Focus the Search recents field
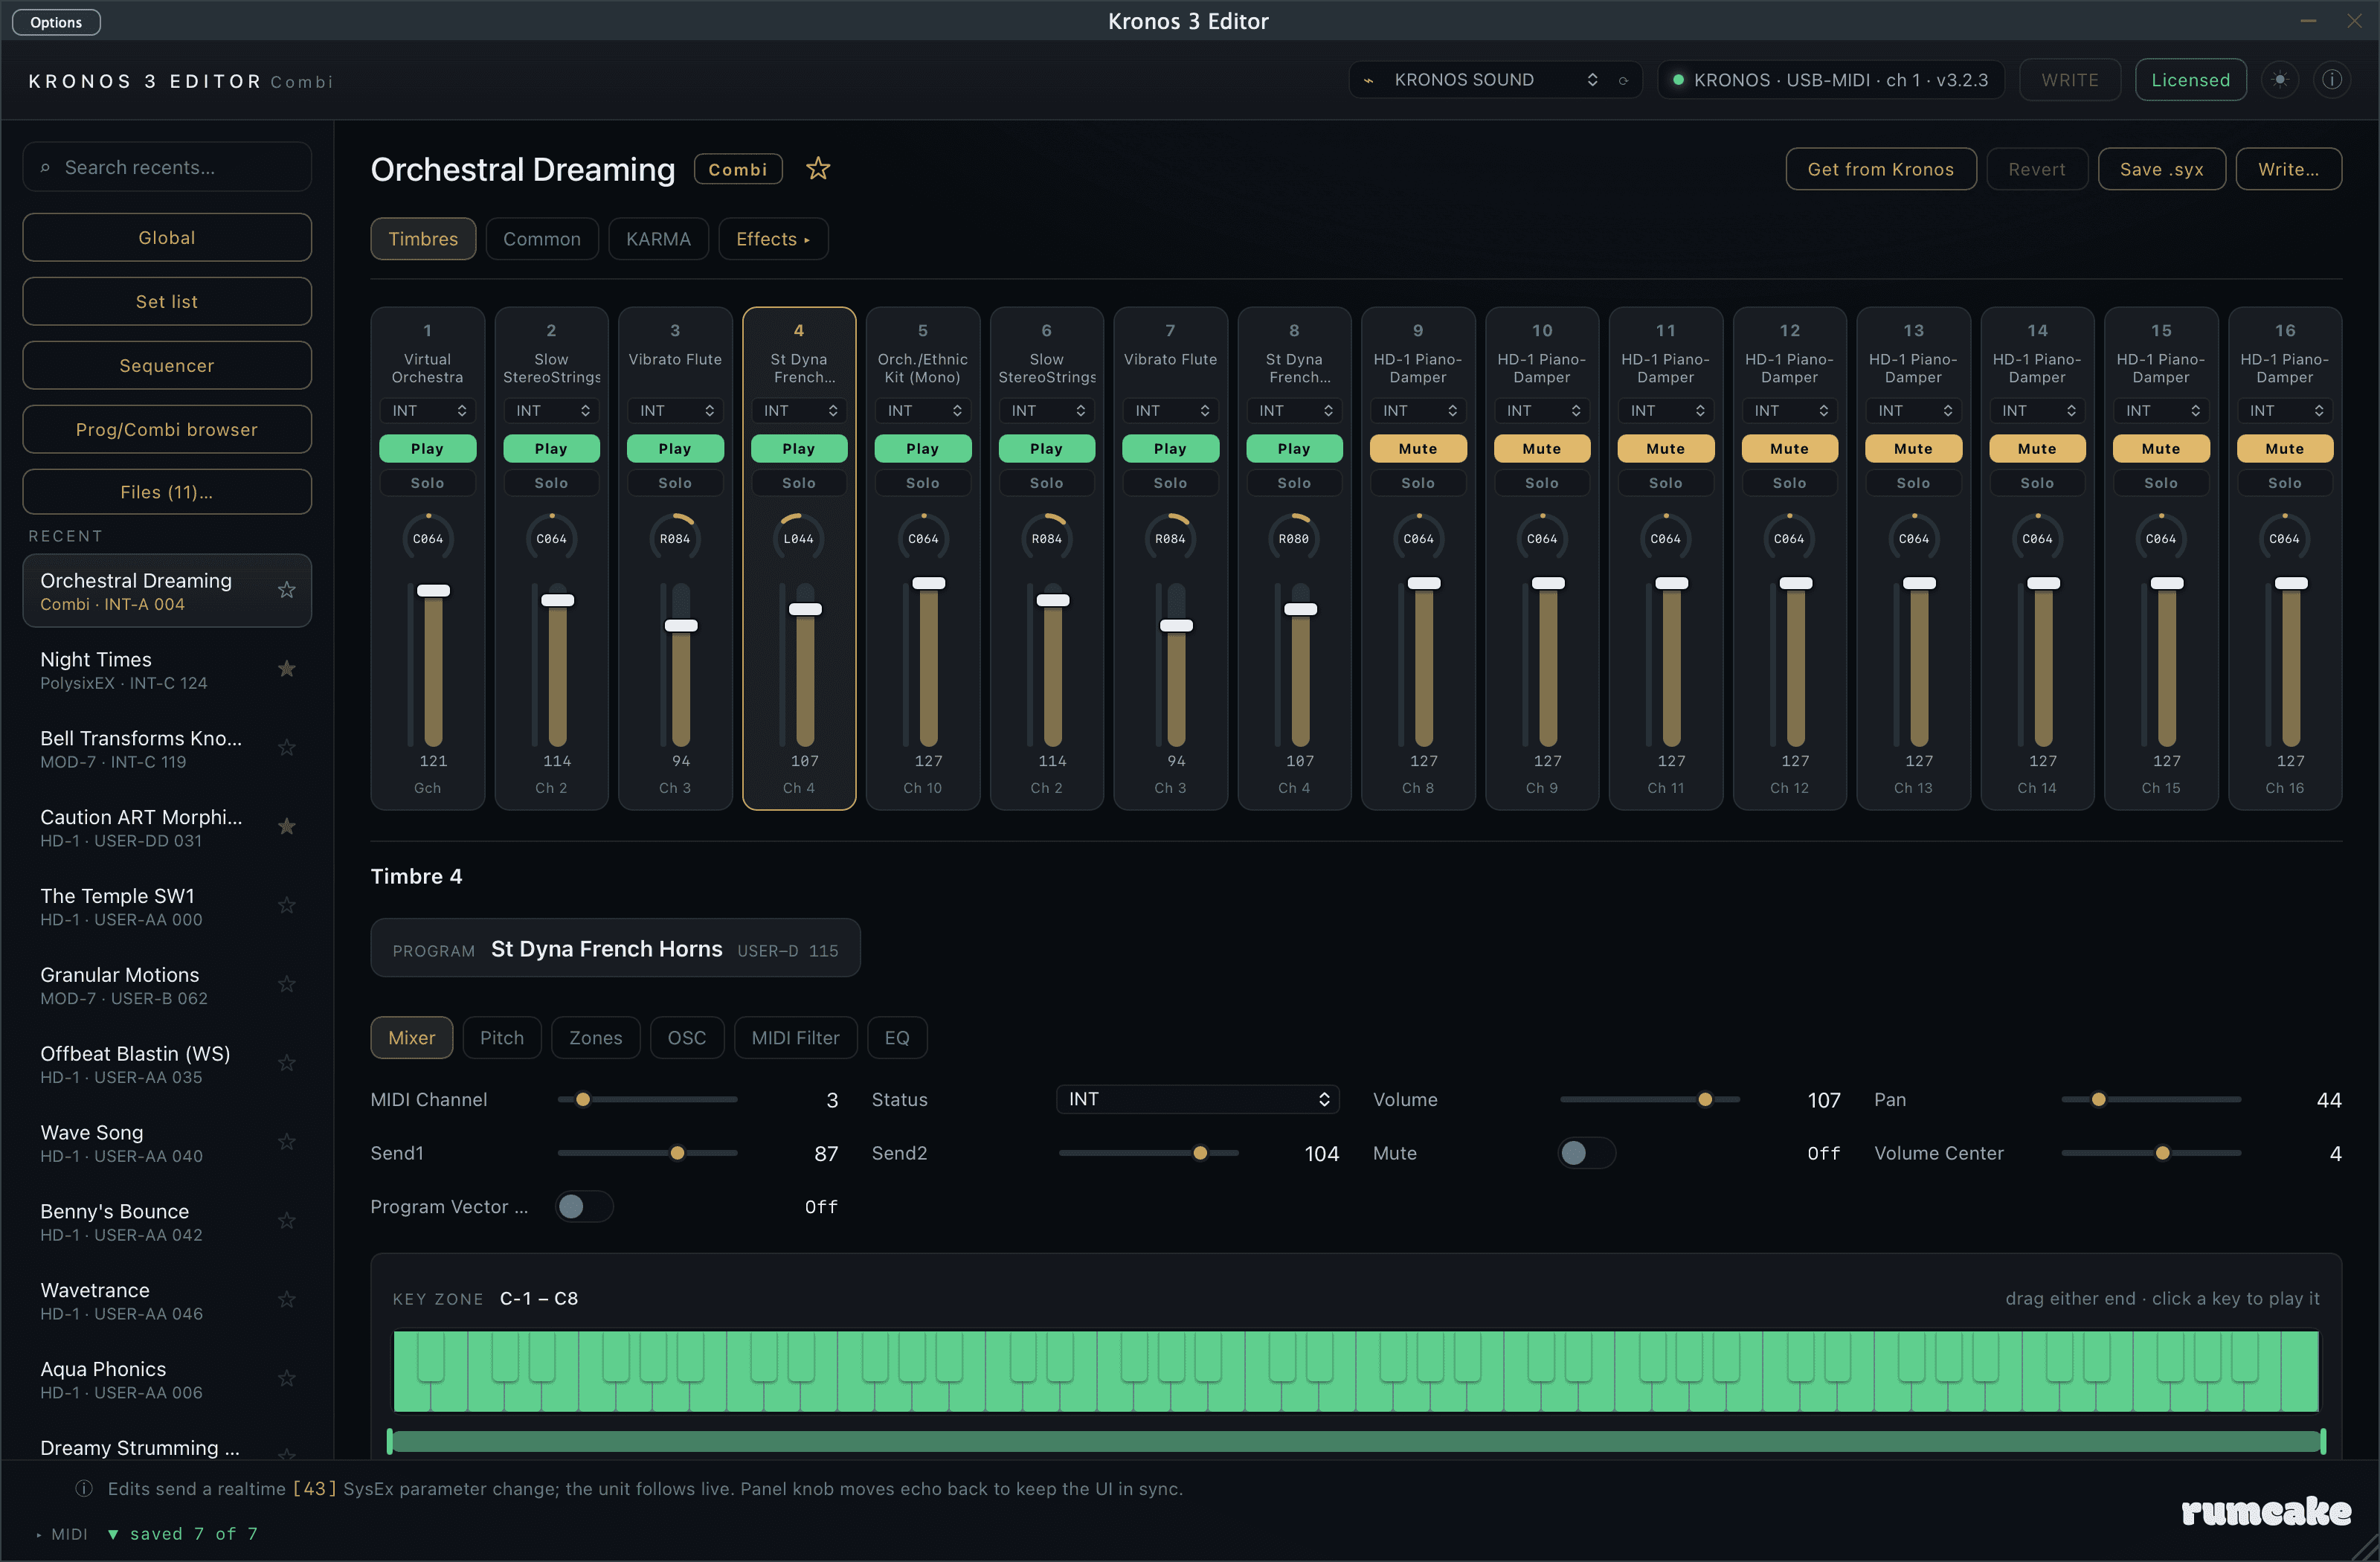The image size is (2380, 1562). (167, 168)
